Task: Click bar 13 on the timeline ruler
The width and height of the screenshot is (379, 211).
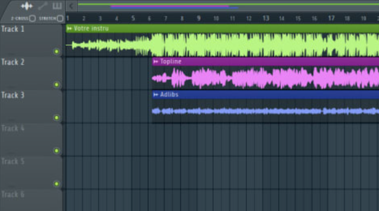Action: pyautogui.click(x=266, y=18)
